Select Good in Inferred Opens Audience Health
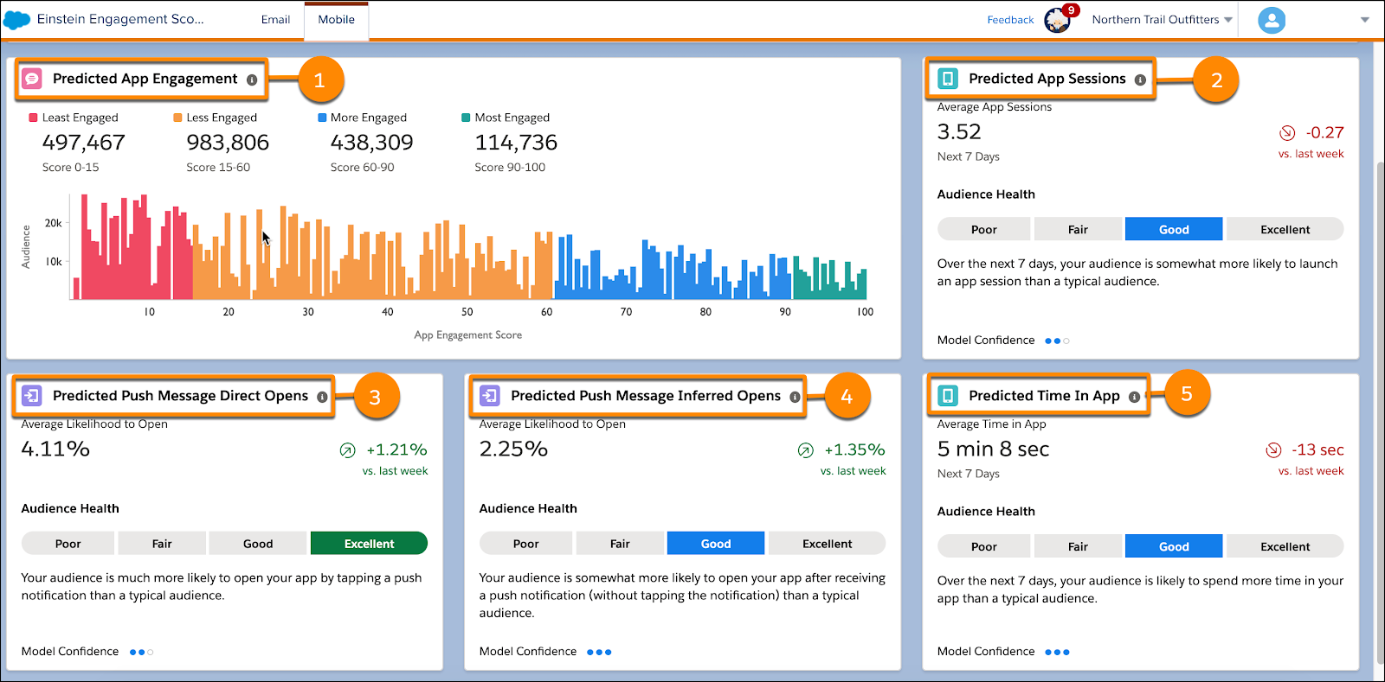 pos(716,543)
